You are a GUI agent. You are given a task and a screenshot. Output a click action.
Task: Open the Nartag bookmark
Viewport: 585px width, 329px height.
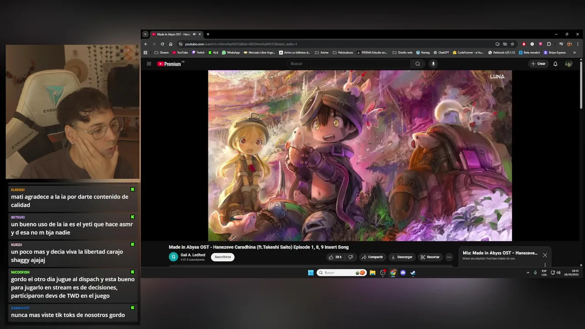pos(423,53)
